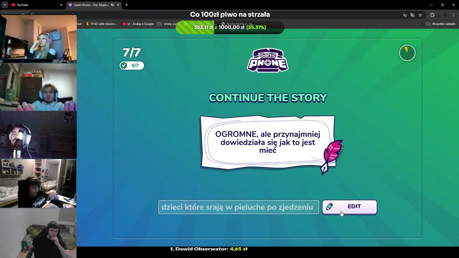This screenshot has width=459, height=258.
Task: Open the "01:42 until mission..." bookmark
Action: coord(101,24)
